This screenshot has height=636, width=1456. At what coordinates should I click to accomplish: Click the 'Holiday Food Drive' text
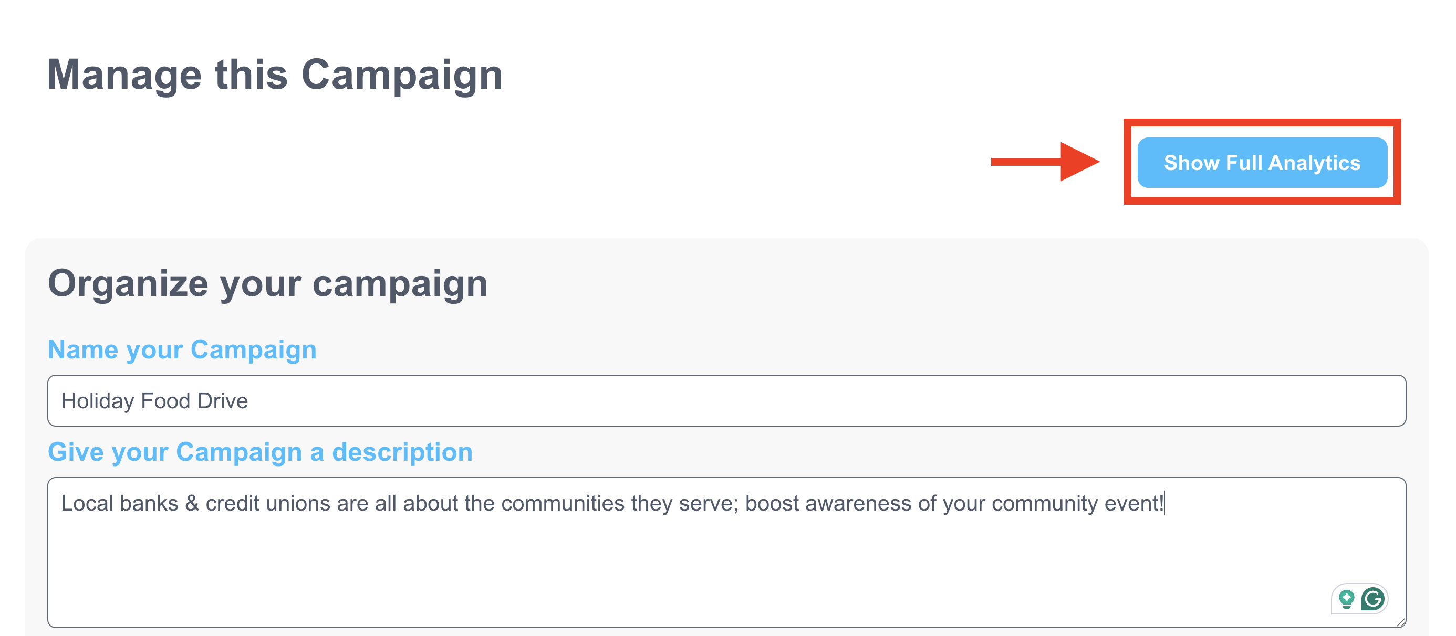[154, 401]
